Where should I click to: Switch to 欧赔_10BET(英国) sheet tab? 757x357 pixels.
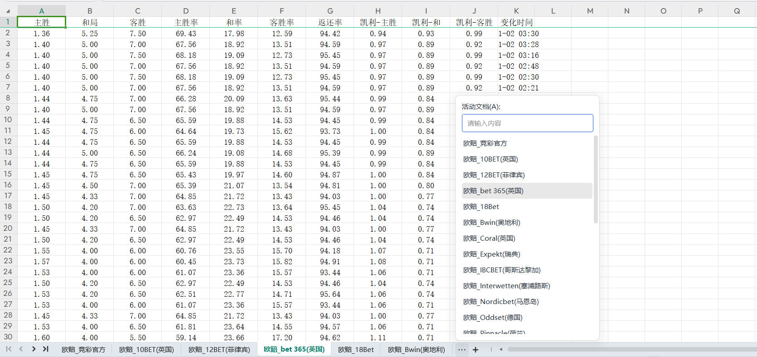coord(146,349)
